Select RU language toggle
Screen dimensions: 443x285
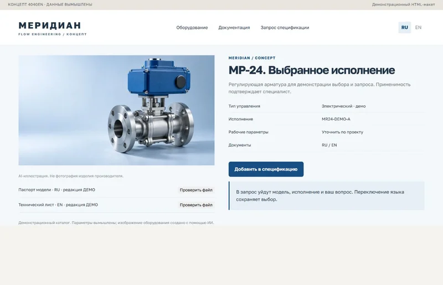[404, 28]
